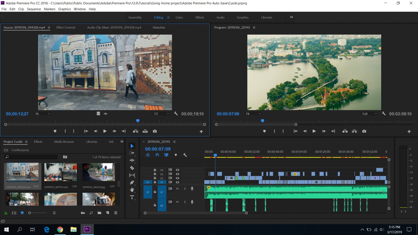Mute audio track A1
Image resolution: width=418 pixels, height=235 pixels.
click(x=178, y=189)
